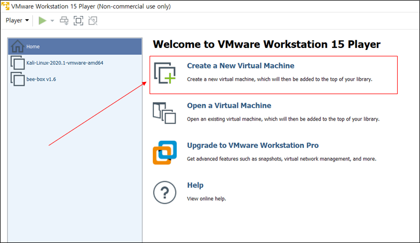
Task: Enter full screen mode icon
Action: coord(78,20)
